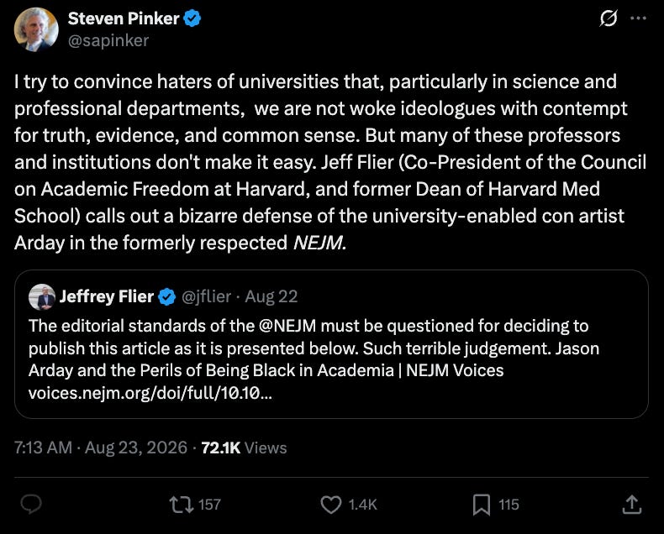
Task: Open the share tweet icon
Action: tap(632, 505)
